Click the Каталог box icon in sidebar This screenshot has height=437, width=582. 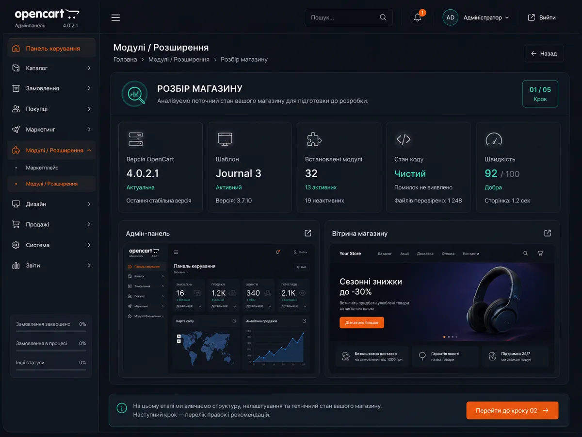coord(16,68)
